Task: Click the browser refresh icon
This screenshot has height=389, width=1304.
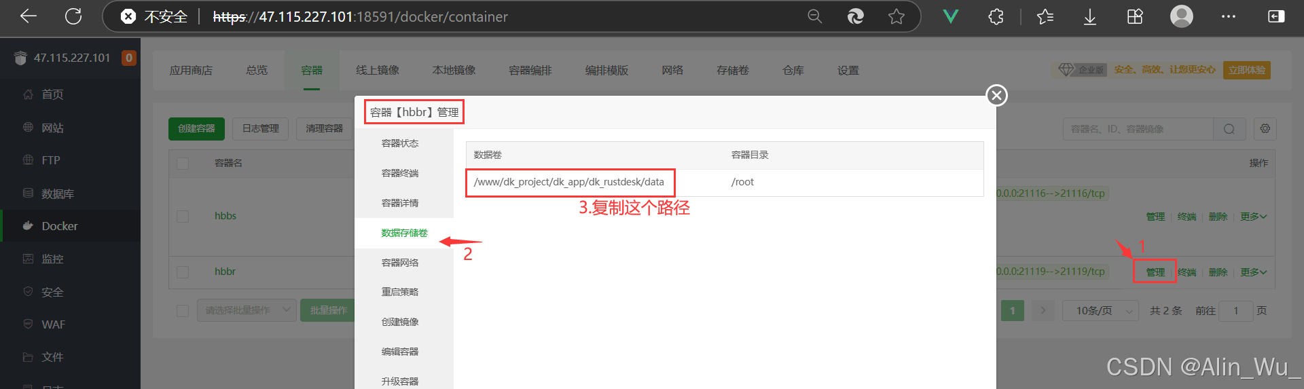Action: pos(73,16)
